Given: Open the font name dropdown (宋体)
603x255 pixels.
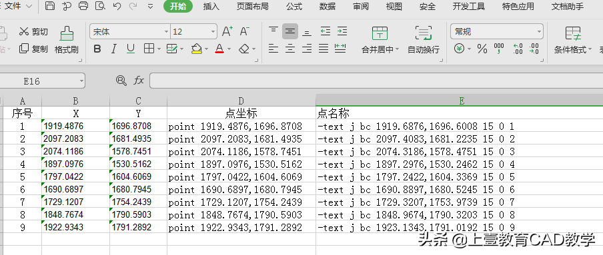Looking at the screenshot, I should 167,31.
